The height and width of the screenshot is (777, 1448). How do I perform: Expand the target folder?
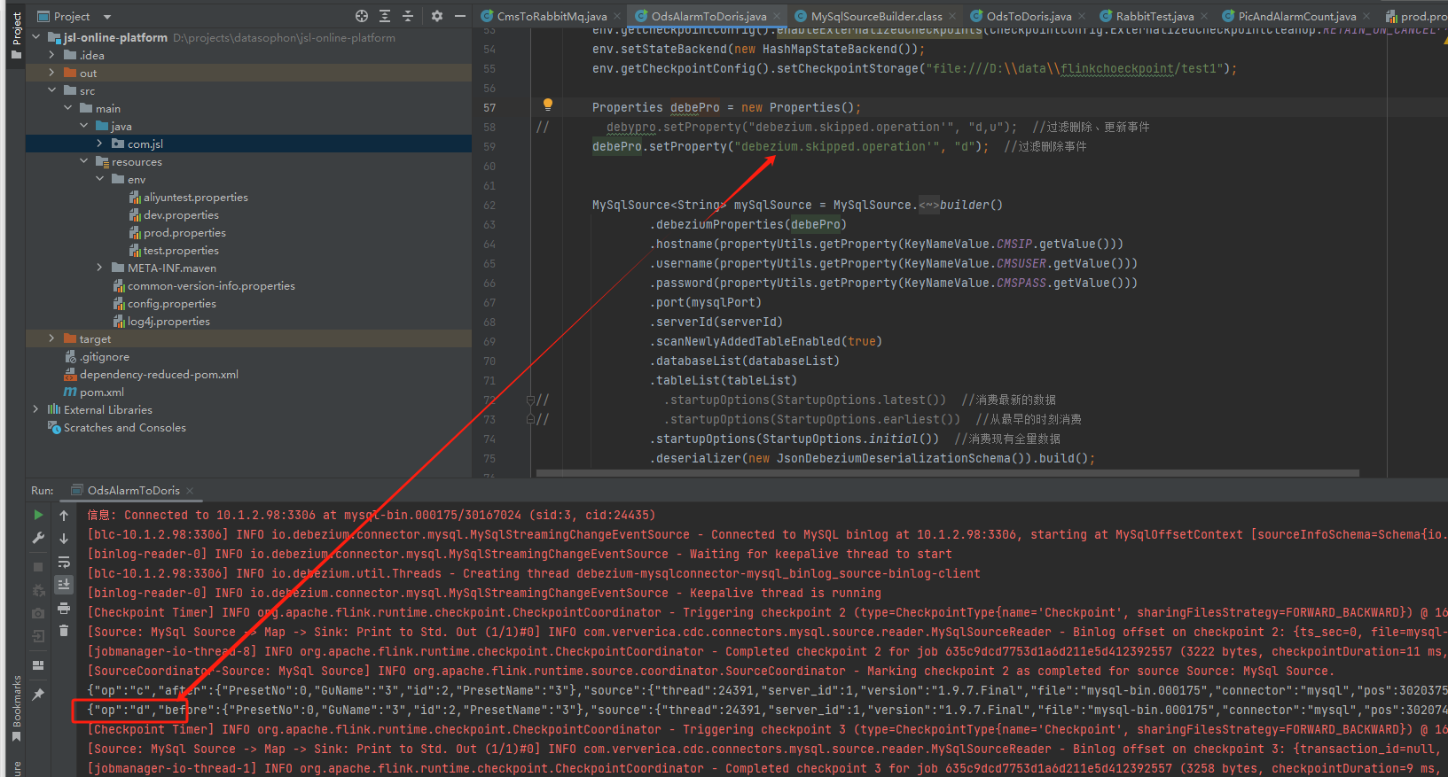(x=52, y=338)
